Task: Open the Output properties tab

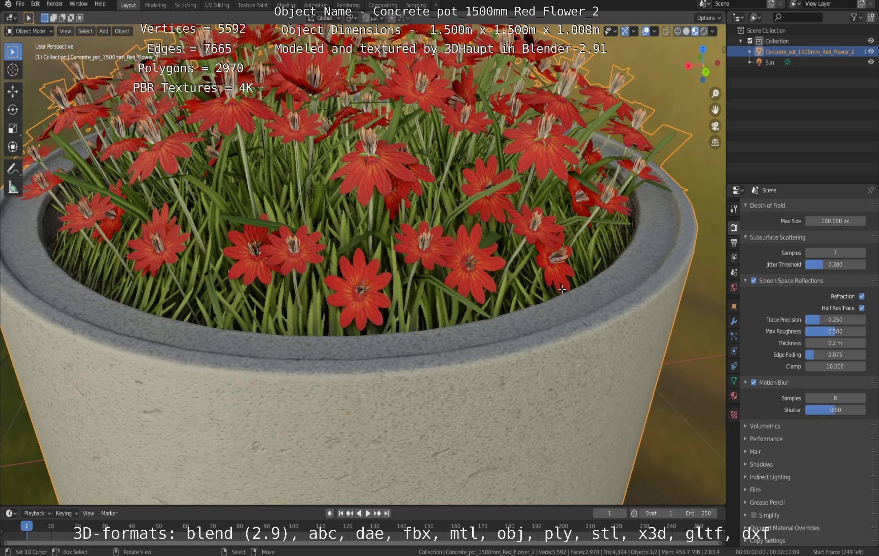Action: tap(734, 243)
